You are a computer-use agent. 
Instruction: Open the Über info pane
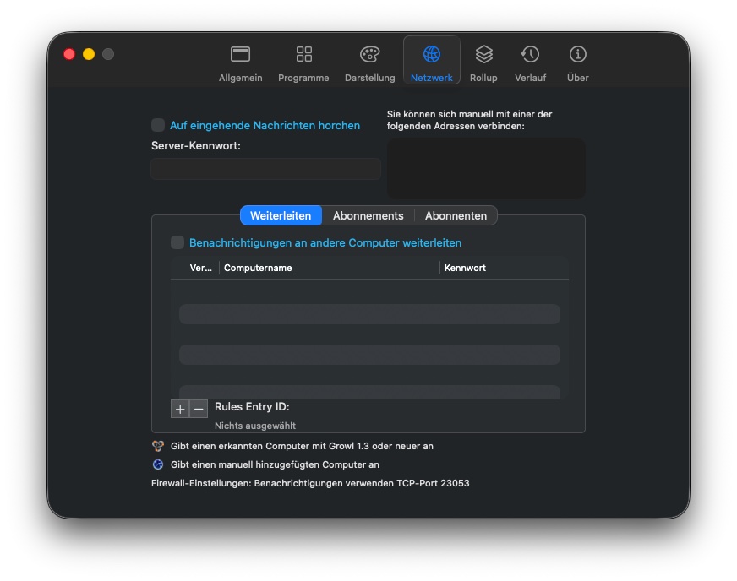pos(577,63)
